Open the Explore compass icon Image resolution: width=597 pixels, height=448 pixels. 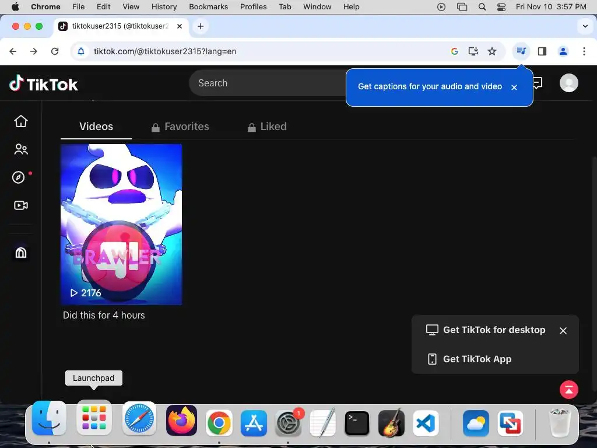click(18, 177)
